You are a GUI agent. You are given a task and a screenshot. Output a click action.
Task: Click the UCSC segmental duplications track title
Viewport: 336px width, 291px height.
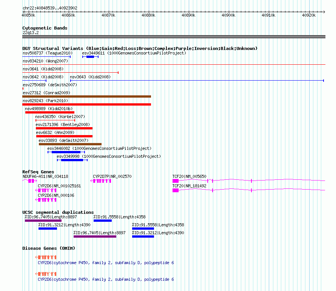58,212
